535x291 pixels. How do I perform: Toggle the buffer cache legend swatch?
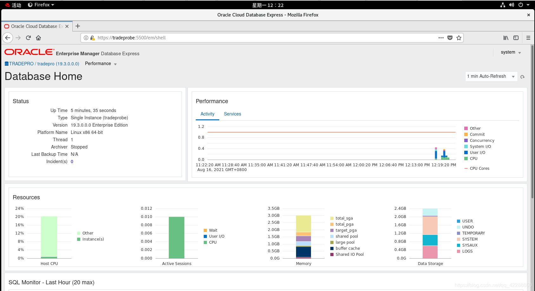click(x=332, y=248)
